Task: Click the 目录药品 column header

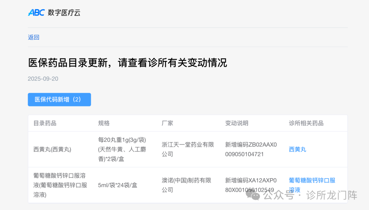Action: coord(45,123)
